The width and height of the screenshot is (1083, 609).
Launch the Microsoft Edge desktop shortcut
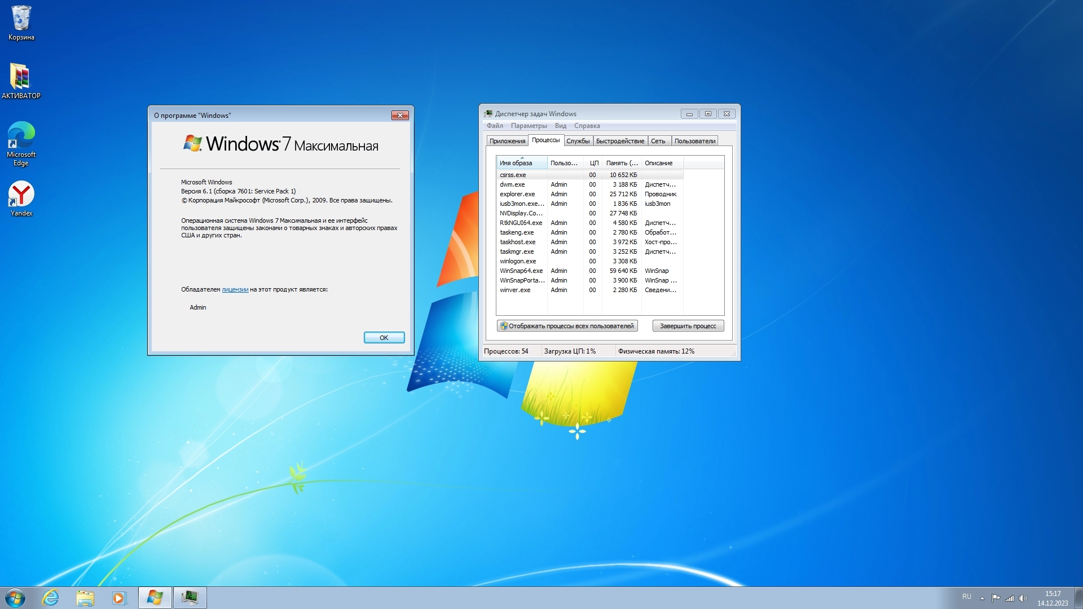(21, 143)
